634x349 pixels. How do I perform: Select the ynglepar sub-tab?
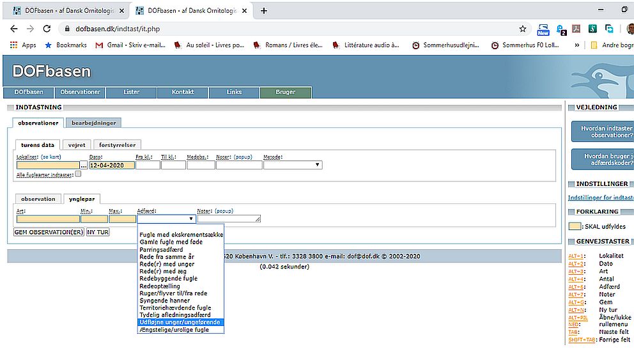point(82,199)
